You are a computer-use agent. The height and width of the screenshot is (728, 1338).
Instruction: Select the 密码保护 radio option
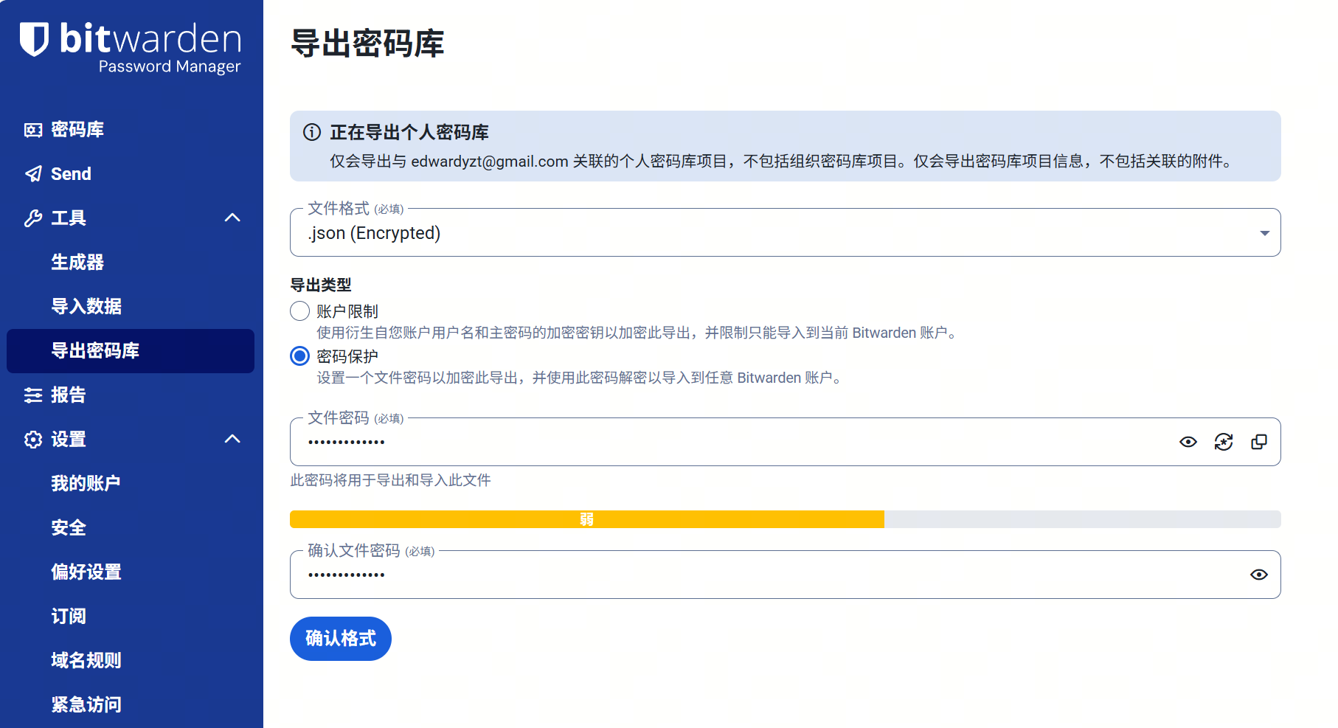point(299,356)
